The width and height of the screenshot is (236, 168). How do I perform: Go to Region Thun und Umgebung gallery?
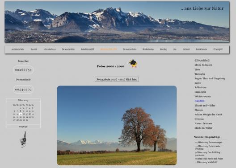pos(210,78)
